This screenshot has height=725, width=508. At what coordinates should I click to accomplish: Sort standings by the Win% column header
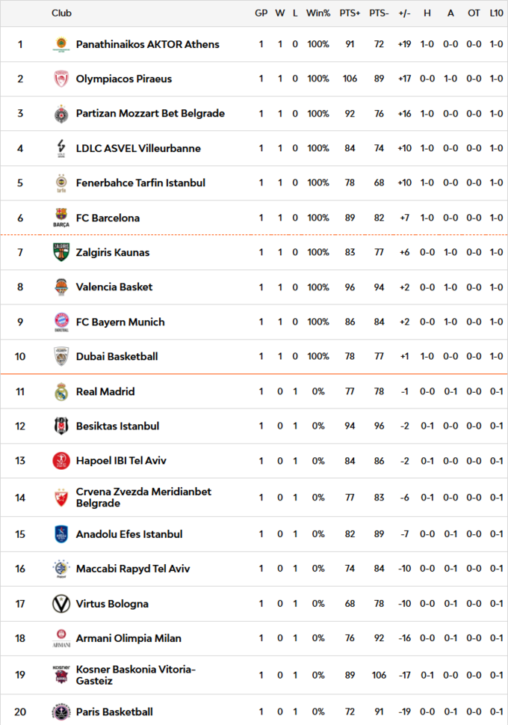click(x=318, y=13)
